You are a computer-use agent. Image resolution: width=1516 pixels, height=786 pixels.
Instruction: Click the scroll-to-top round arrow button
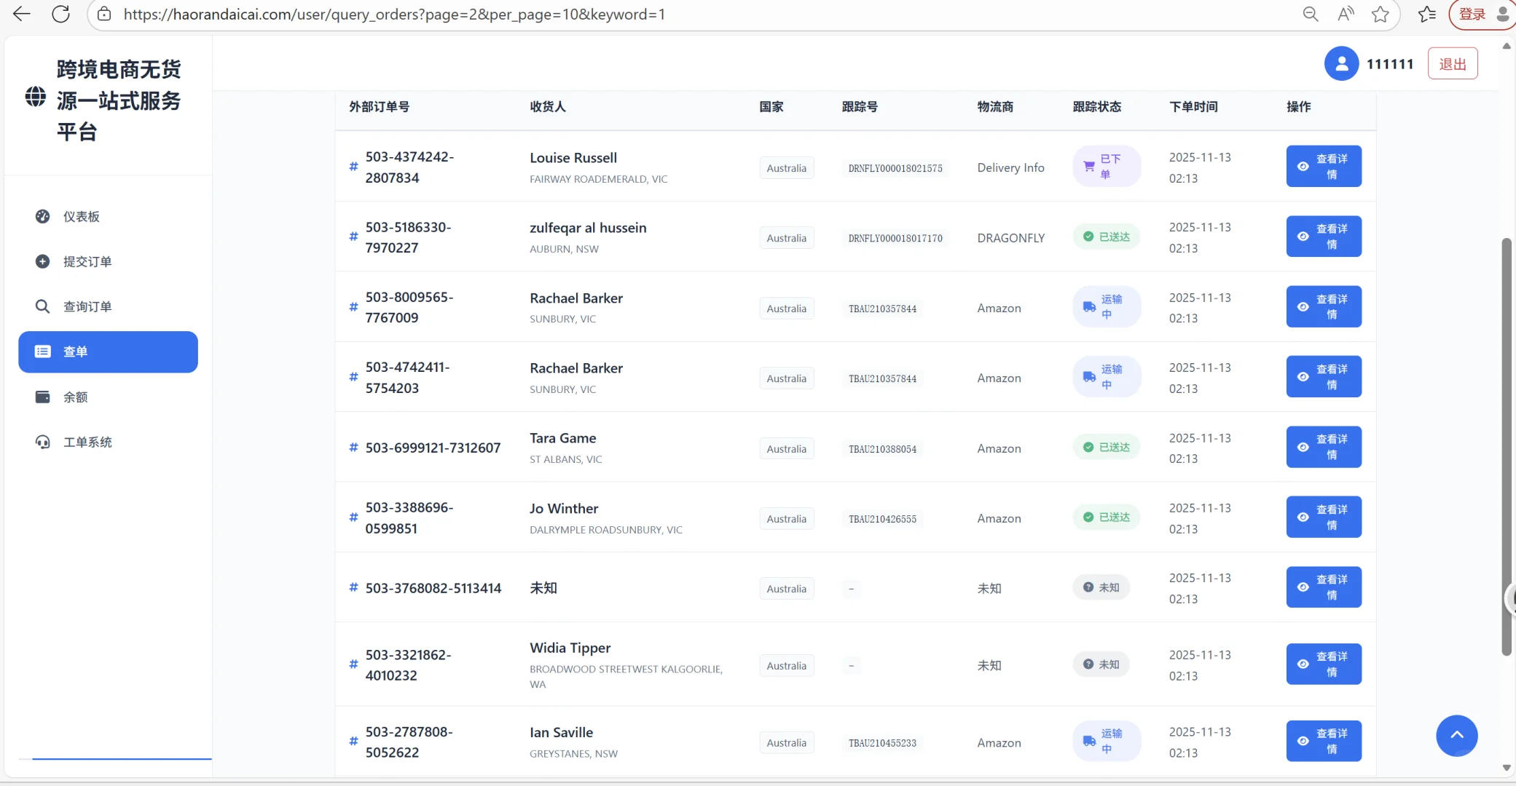coord(1456,736)
